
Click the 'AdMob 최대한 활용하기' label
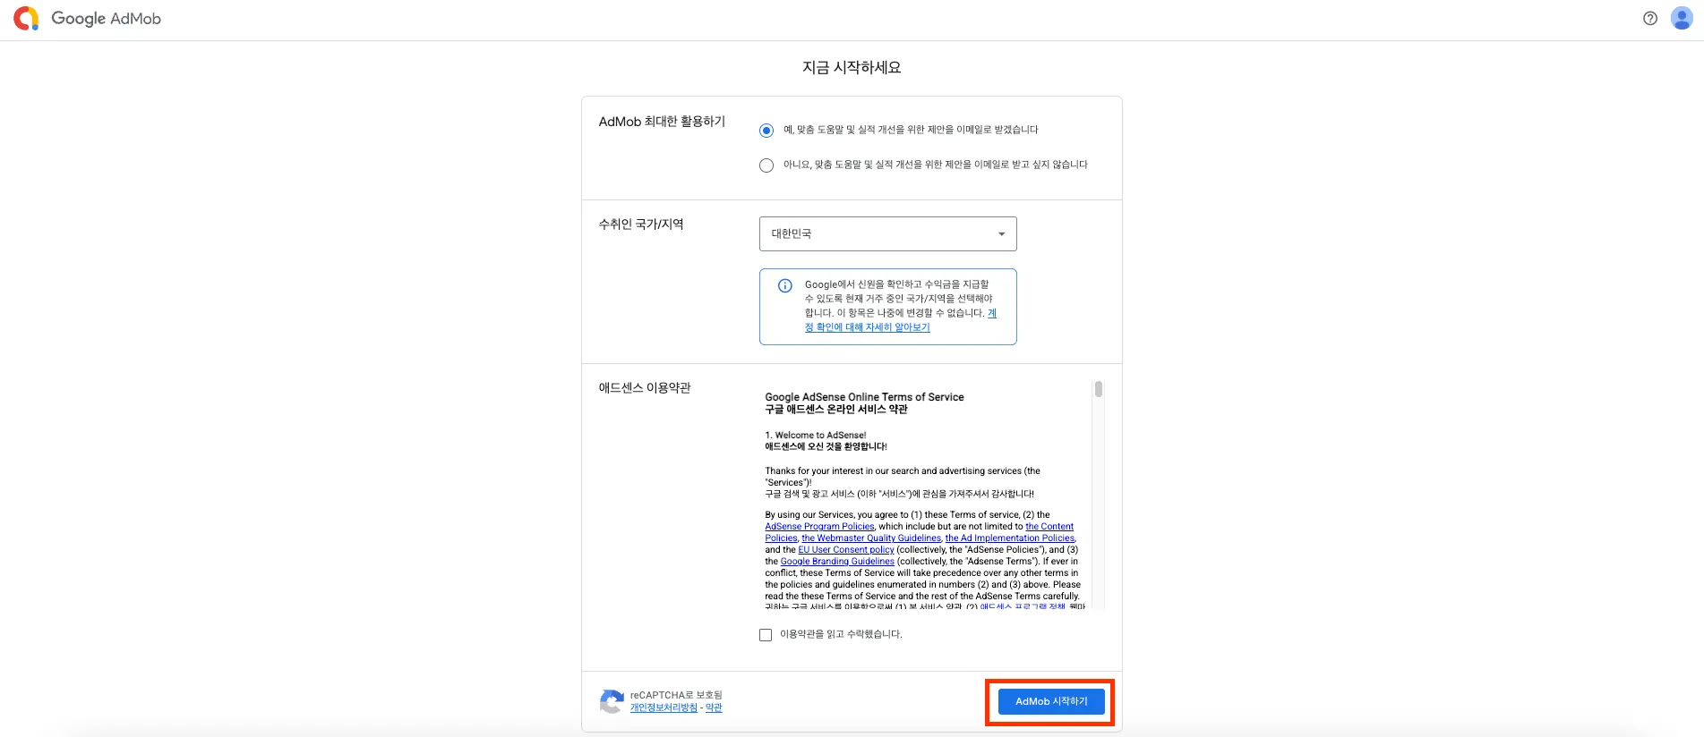[x=662, y=122]
